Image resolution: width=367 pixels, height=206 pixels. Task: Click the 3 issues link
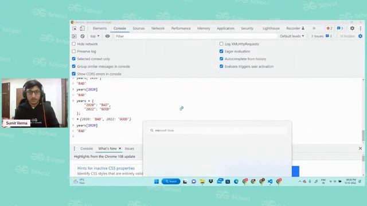pyautogui.click(x=321, y=36)
